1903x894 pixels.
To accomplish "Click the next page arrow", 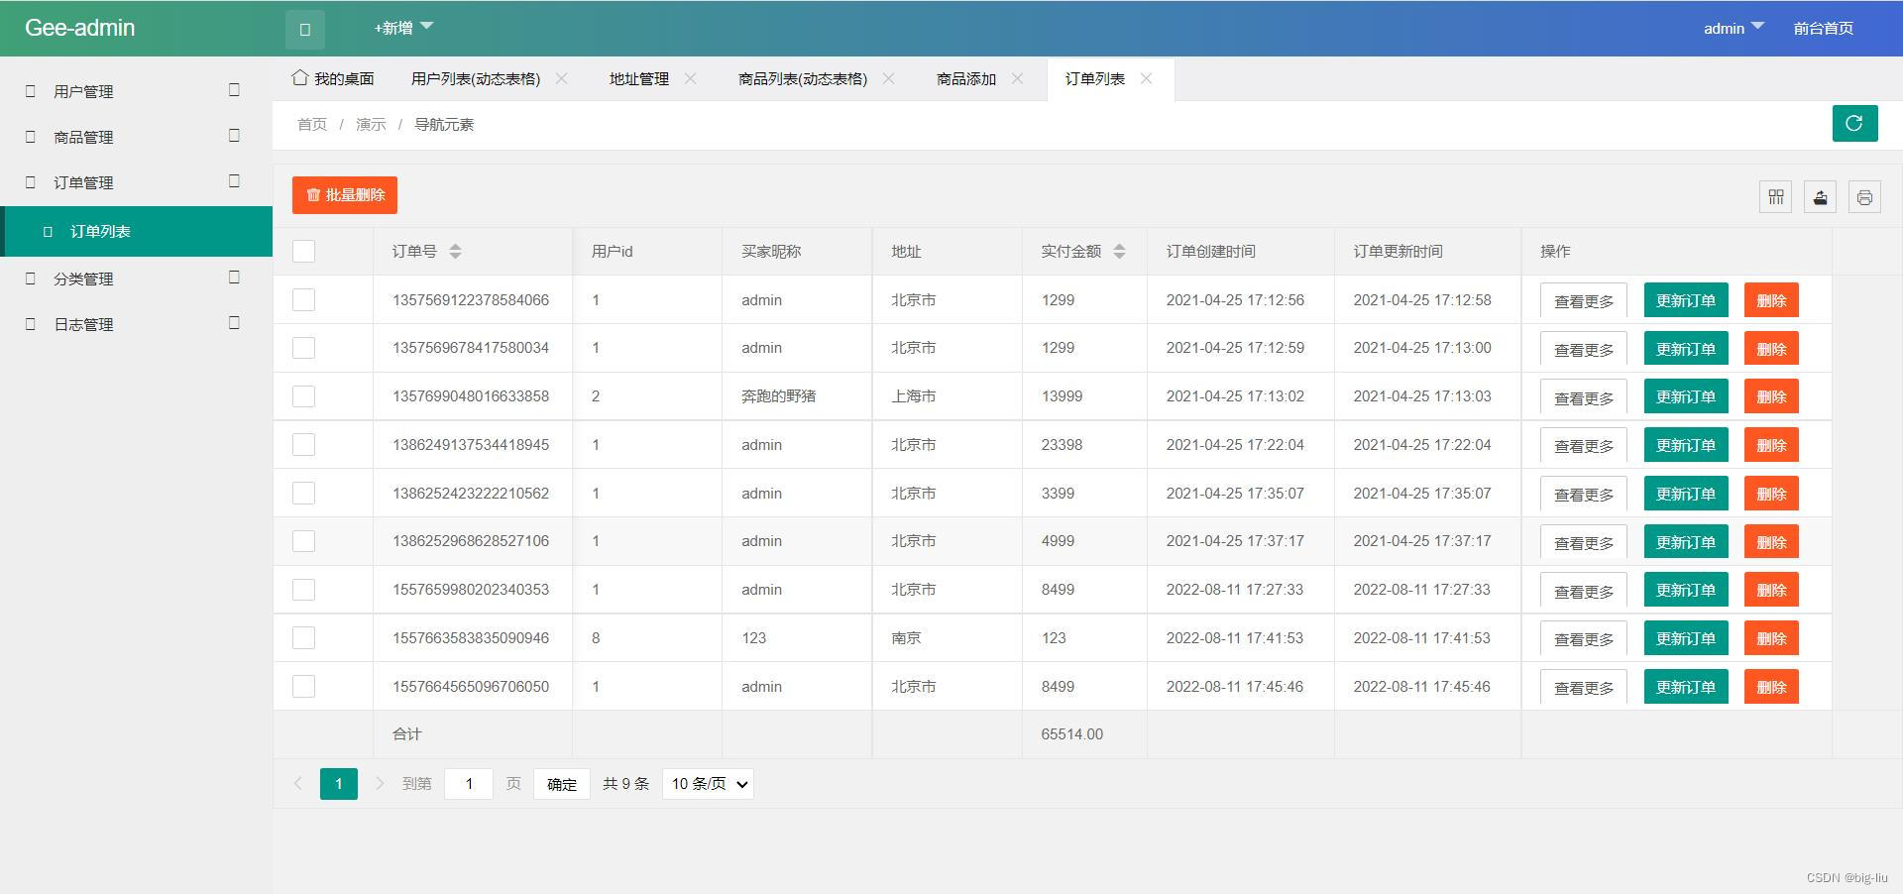I will 379,783.
